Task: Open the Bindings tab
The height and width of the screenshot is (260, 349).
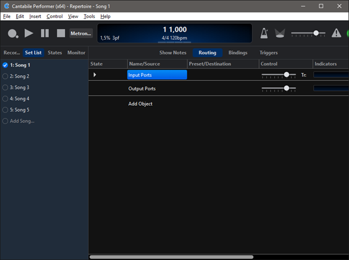Action: click(x=238, y=53)
